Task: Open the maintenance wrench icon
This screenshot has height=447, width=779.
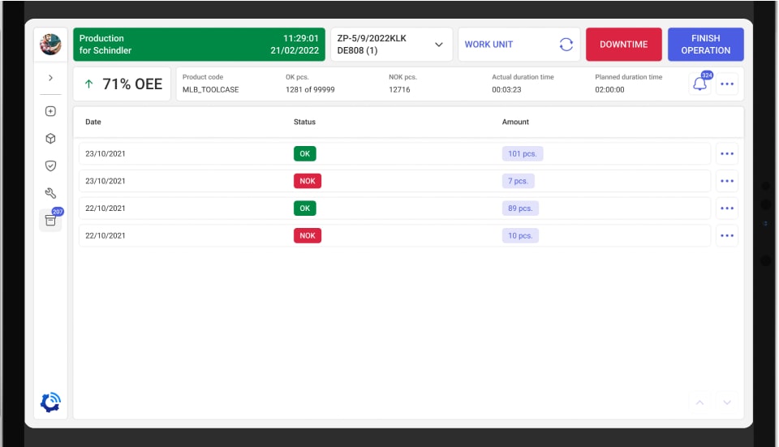Action: pyautogui.click(x=50, y=193)
